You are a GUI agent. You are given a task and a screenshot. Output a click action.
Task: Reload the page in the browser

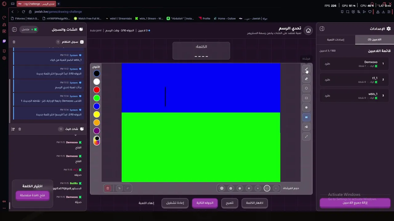pyautogui.click(x=23, y=12)
